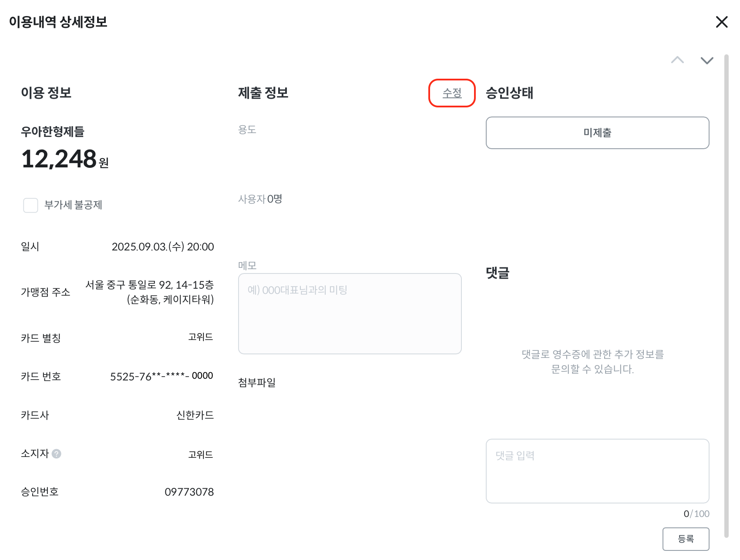Click the 수정 link in 제출 정보
The width and height of the screenshot is (740, 560).
[452, 93]
